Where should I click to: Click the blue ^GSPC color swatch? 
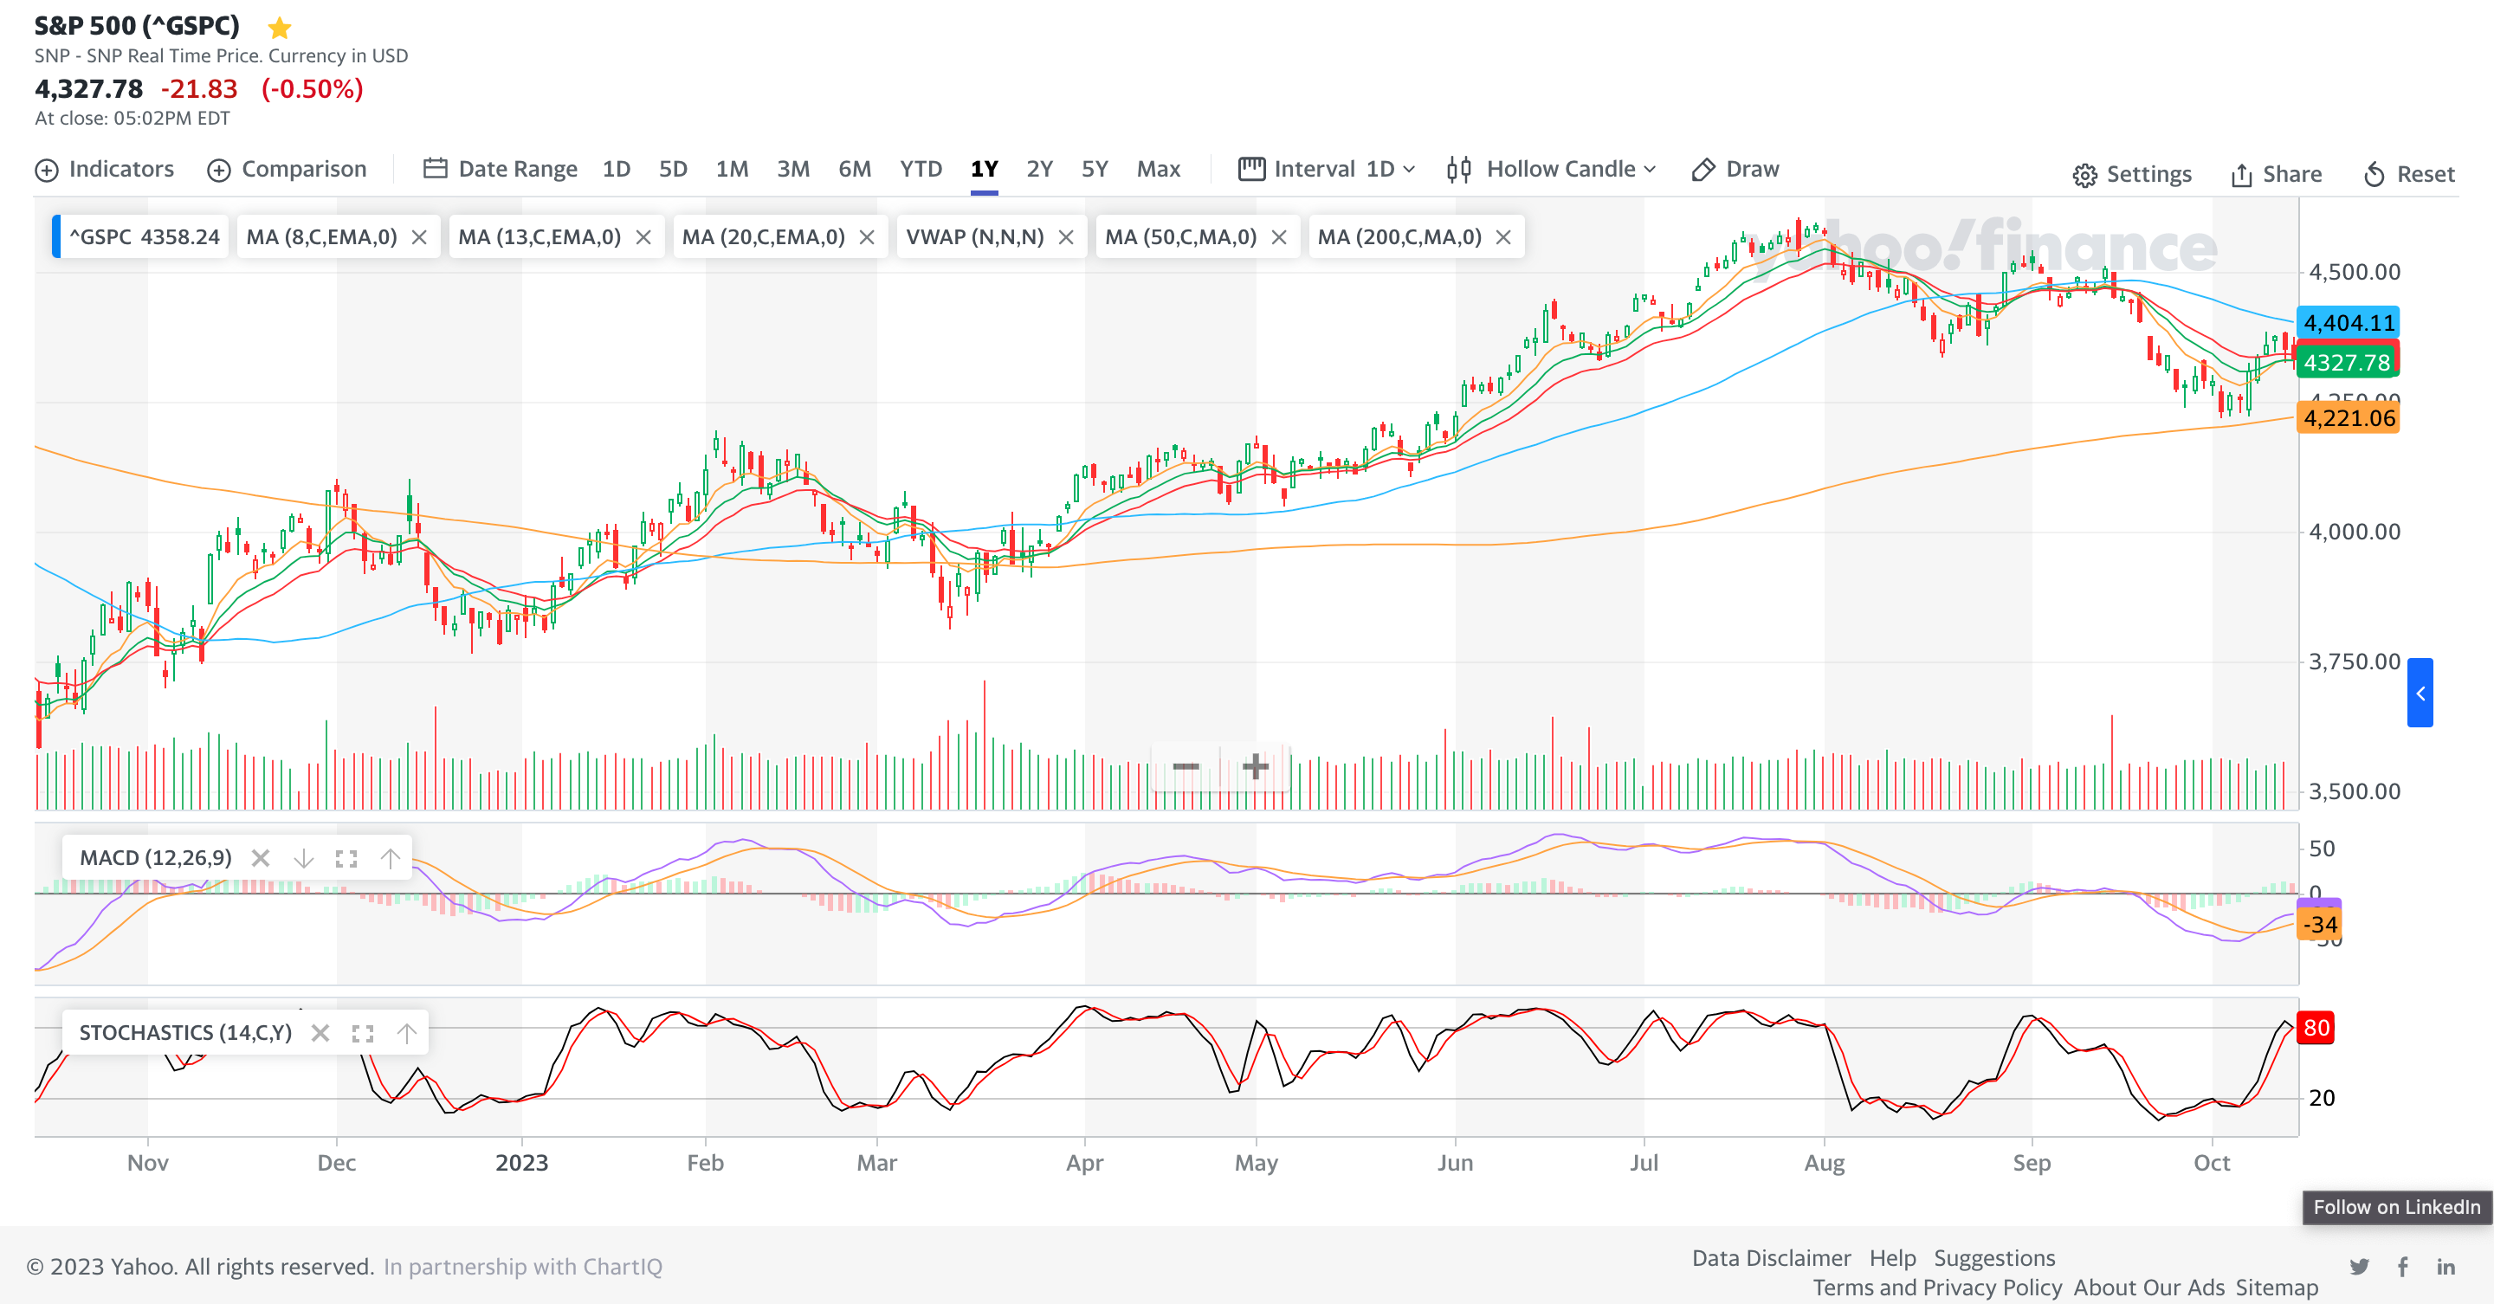pyautogui.click(x=56, y=237)
